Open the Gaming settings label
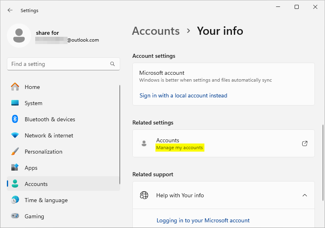The image size is (325, 228). [34, 216]
